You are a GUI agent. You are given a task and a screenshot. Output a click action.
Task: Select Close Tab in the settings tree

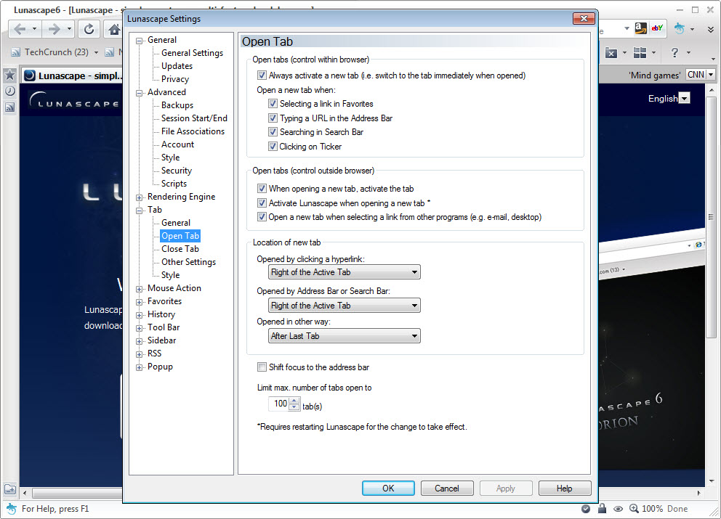click(180, 249)
